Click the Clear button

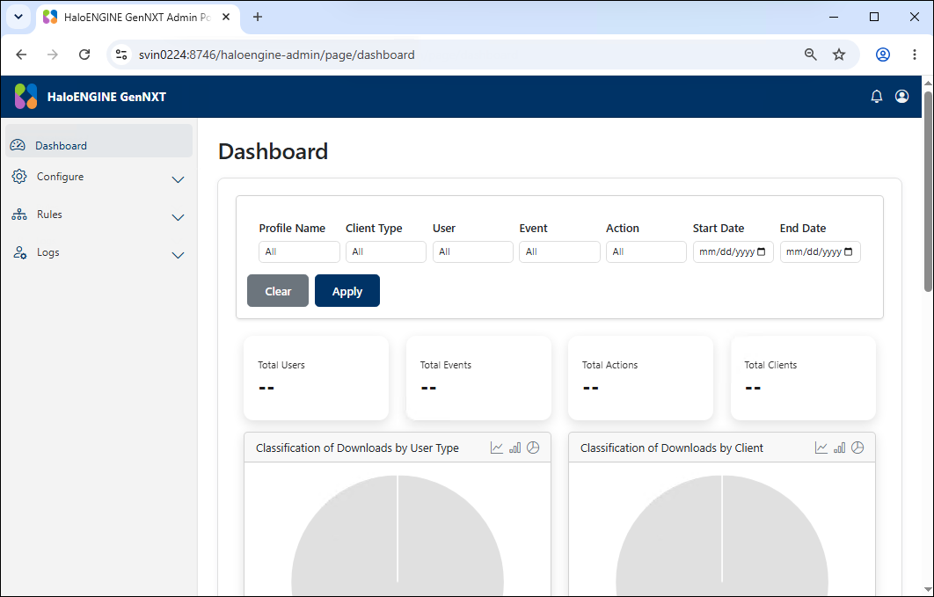tap(278, 291)
